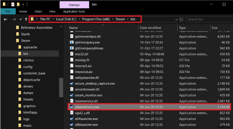Select the Steam folder in tree
Viewport: 233px width, 129px height.
[x=26, y=41]
